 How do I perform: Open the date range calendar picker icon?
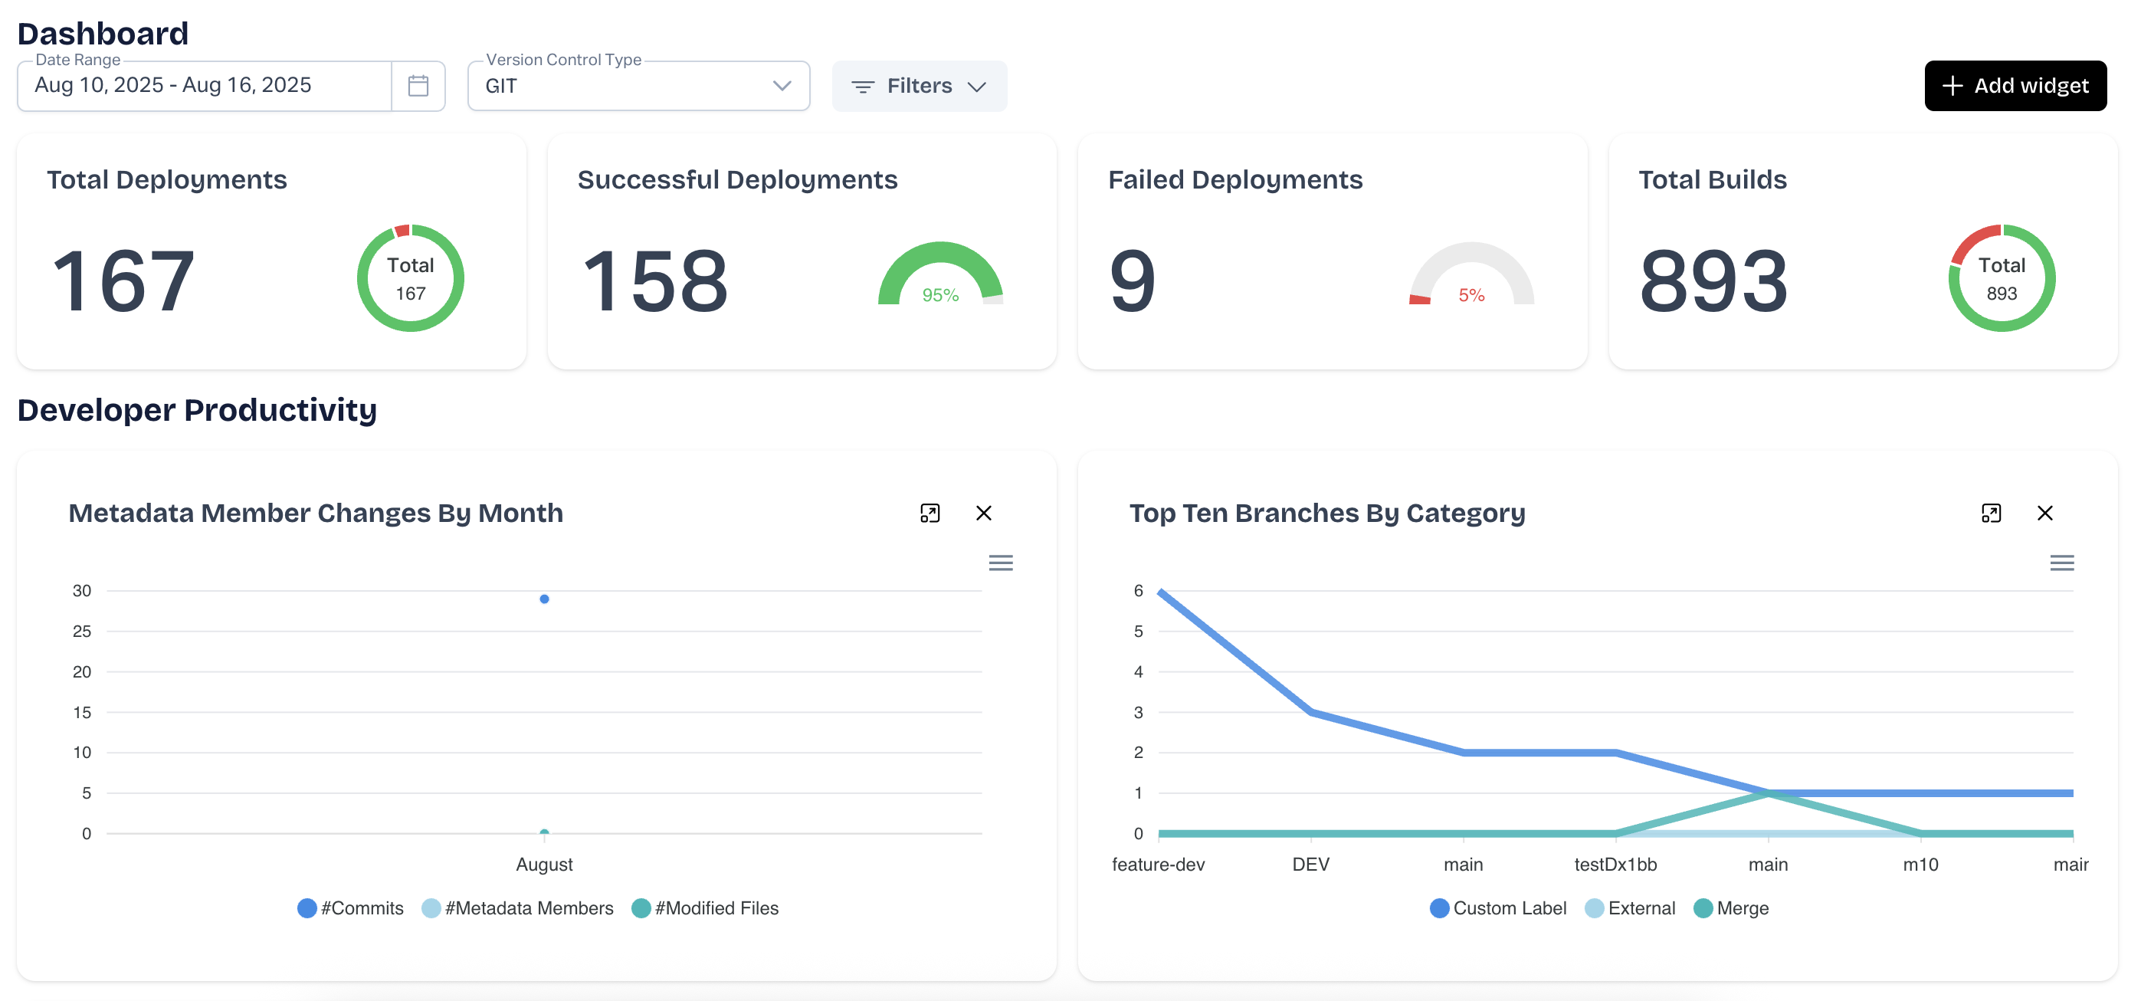click(x=418, y=86)
